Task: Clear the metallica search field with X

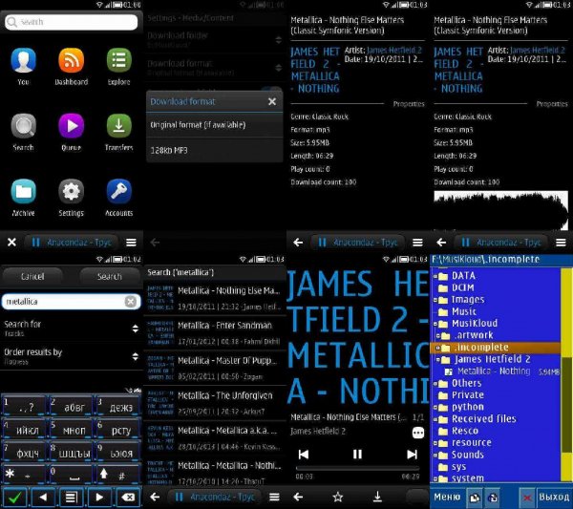Action: click(131, 302)
